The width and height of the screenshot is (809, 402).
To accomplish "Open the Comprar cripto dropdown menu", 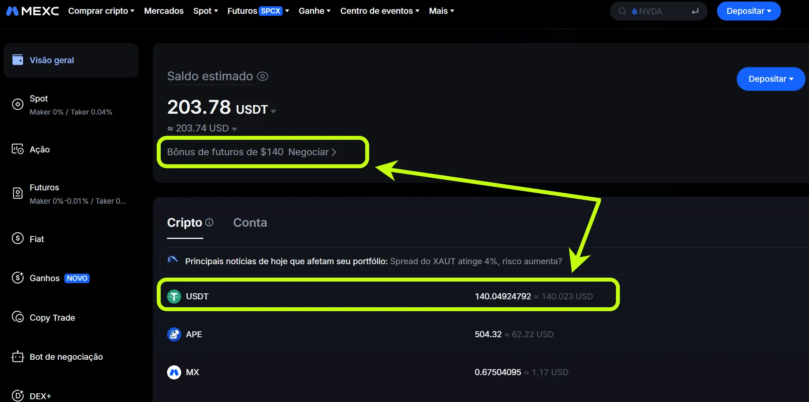I will [x=101, y=11].
